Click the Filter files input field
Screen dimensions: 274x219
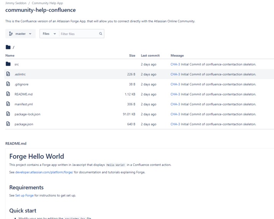(79, 34)
